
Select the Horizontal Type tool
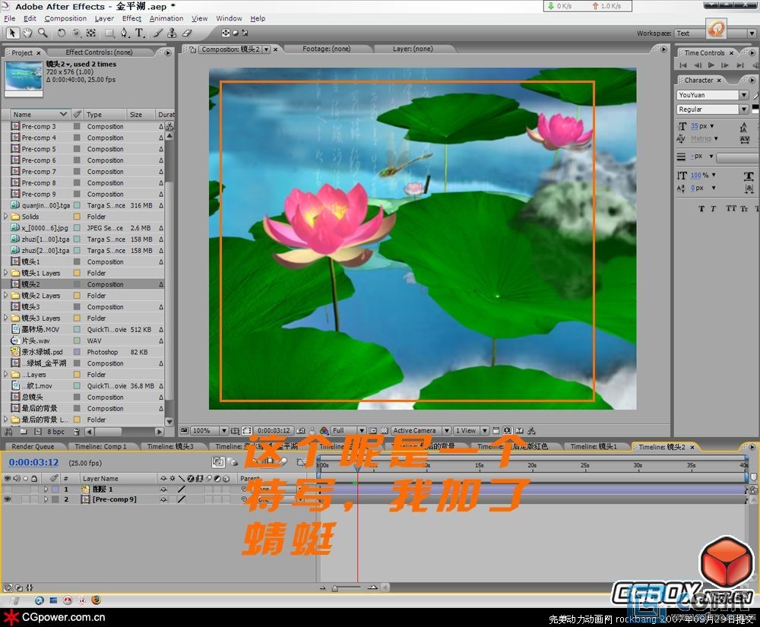tap(140, 33)
